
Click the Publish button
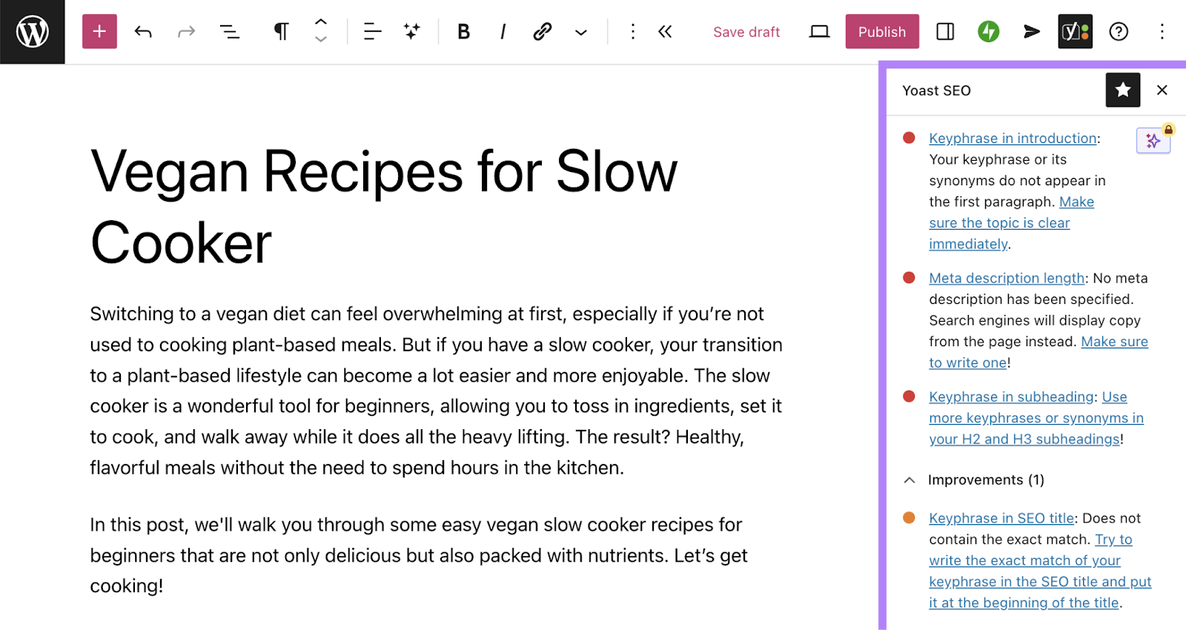click(x=881, y=32)
